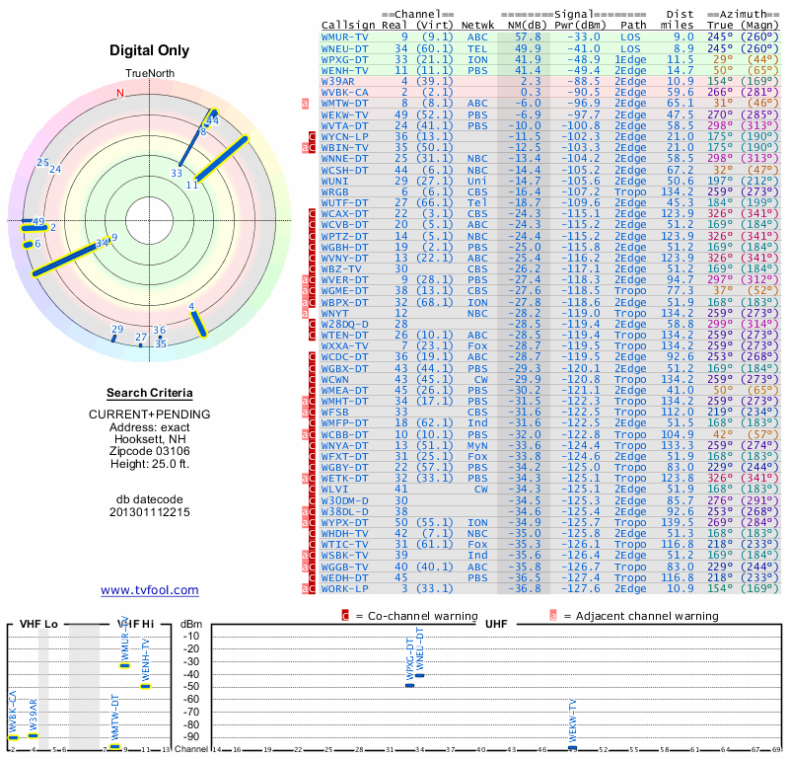Click the adjacent channel warning legend icon
The width and height of the screenshot is (789, 758).
tap(553, 616)
